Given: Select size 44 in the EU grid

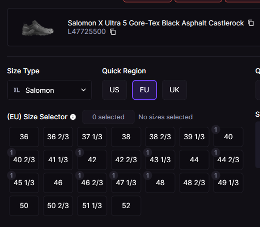Looking at the screenshot, I should click(x=194, y=160).
